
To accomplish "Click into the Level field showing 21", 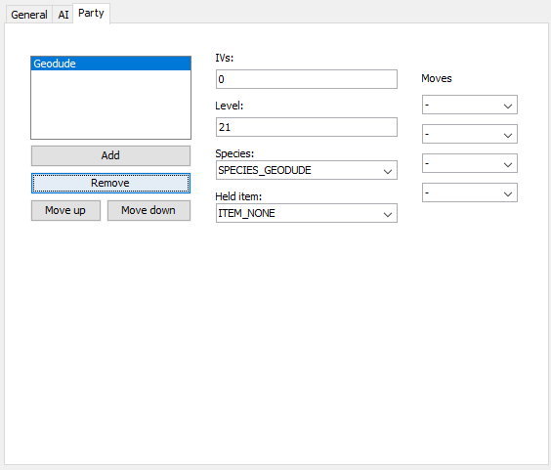I will click(x=307, y=127).
